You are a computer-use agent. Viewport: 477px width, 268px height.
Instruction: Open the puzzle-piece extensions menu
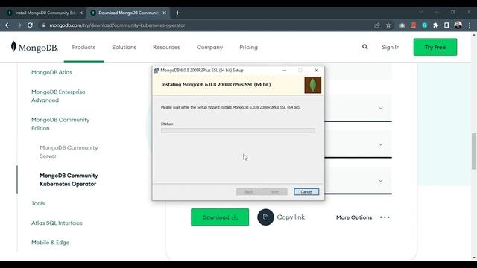click(x=435, y=25)
